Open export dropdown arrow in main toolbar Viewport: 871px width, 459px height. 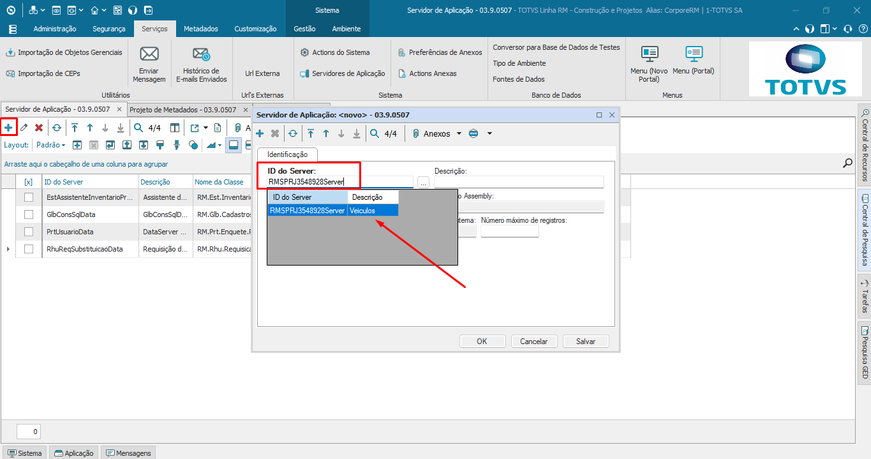pyautogui.click(x=206, y=128)
